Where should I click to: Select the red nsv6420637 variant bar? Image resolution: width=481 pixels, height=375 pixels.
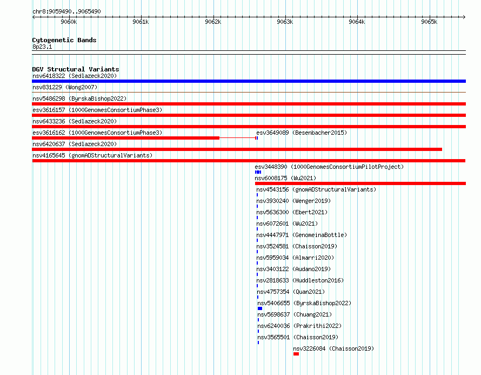tap(237, 149)
